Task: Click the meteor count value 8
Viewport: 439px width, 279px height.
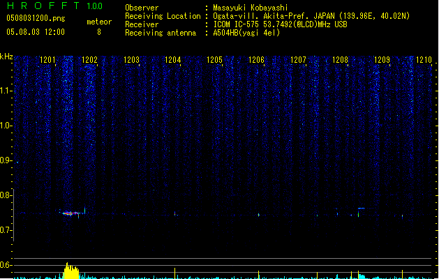Action: click(99, 32)
